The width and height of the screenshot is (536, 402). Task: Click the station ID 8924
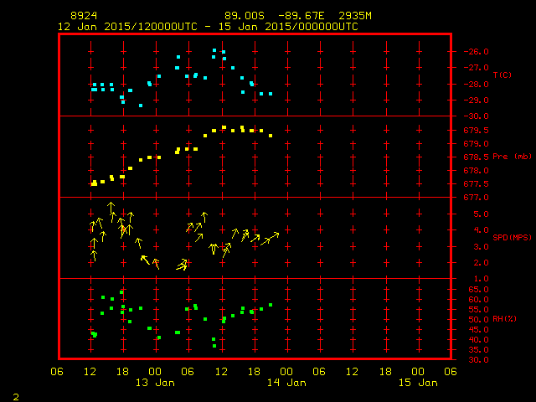tap(84, 16)
